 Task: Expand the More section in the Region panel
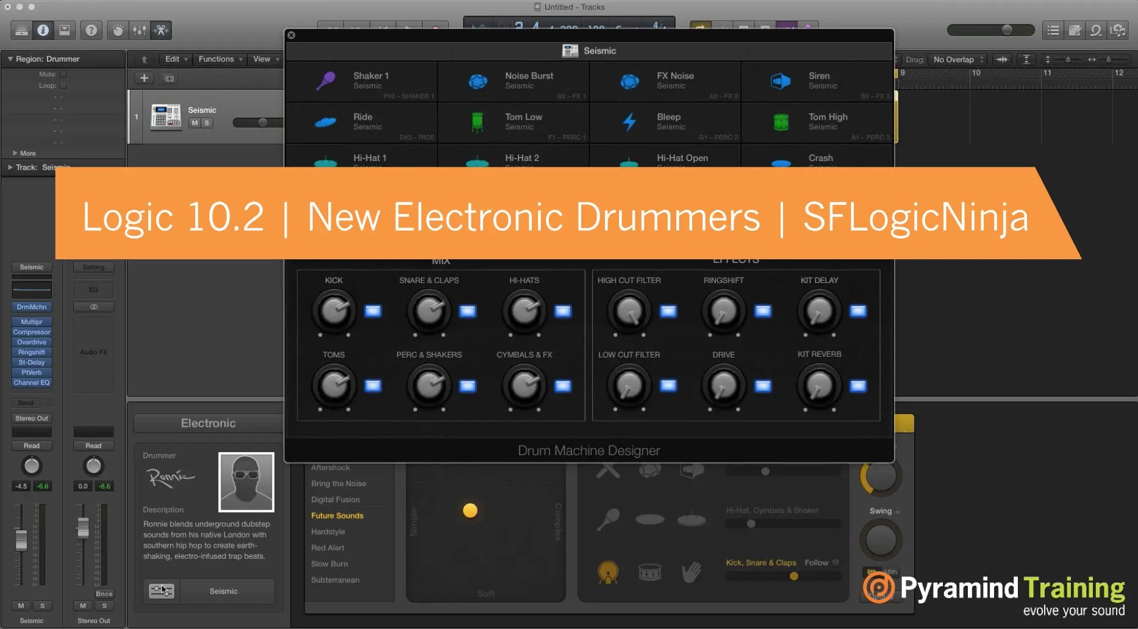pyautogui.click(x=15, y=153)
